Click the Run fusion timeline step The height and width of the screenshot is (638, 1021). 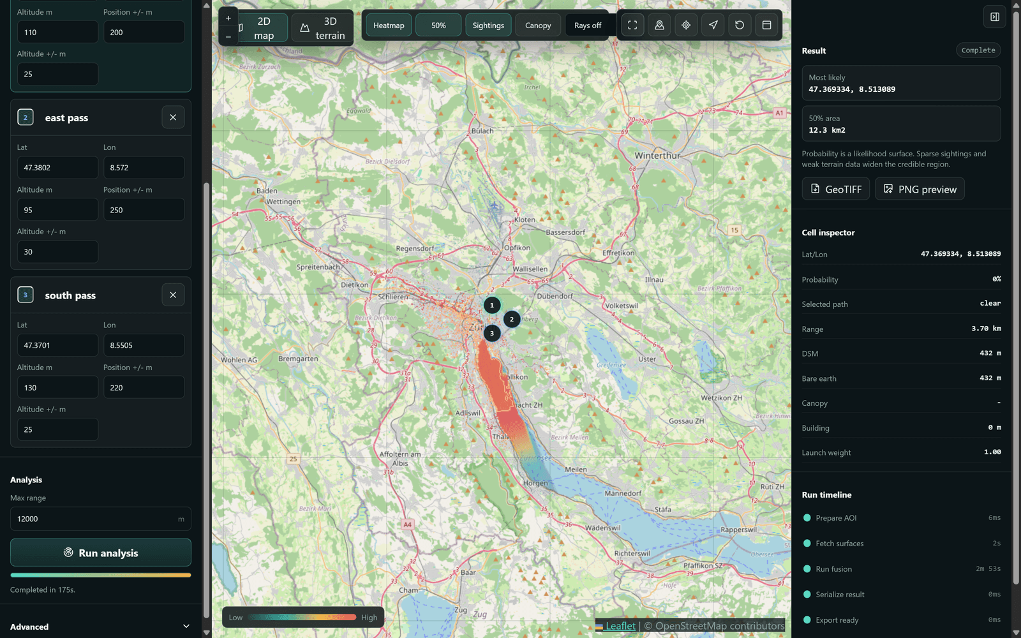[x=901, y=569]
